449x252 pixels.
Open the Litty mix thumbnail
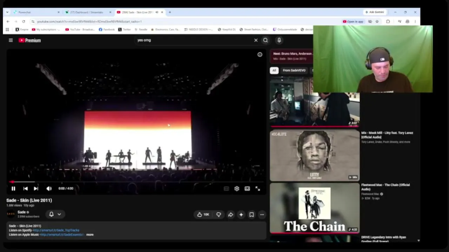[315, 156]
